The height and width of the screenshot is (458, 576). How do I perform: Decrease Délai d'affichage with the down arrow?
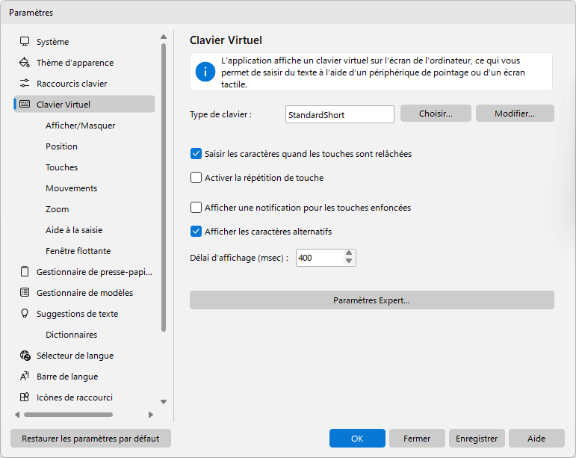pos(349,262)
